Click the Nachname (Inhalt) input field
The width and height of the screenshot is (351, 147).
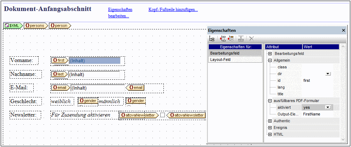pyautogui.click(x=94, y=74)
